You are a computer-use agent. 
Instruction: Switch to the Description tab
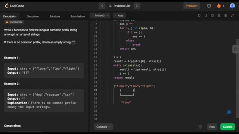tap(10, 16)
